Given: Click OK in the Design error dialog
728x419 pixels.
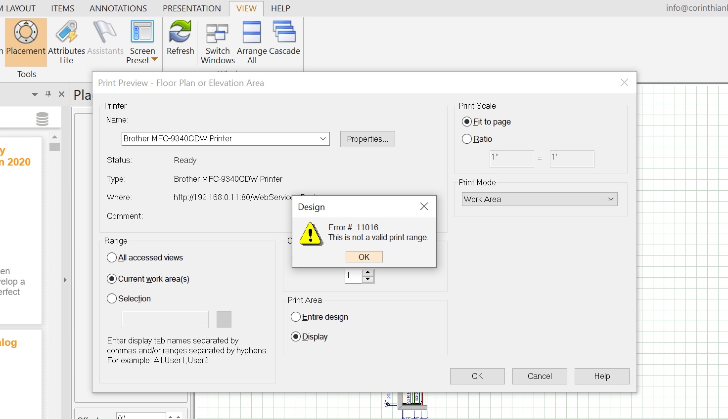Looking at the screenshot, I should (364, 257).
